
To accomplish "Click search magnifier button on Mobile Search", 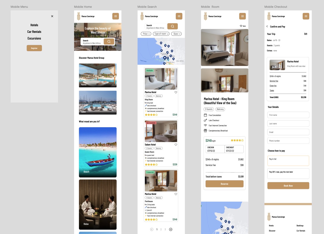I will [x=172, y=26].
